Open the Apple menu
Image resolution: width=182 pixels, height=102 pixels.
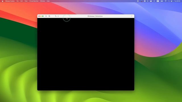click(3, 1)
